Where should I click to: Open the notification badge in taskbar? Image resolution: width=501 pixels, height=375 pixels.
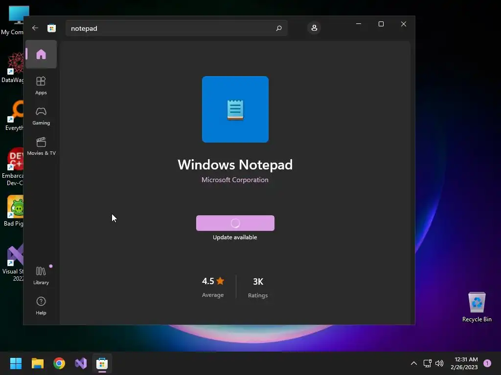click(487, 363)
